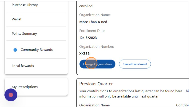This screenshot has height=111, width=191.
Task: Navigate to Local Rewards
Action: (x=23, y=66)
